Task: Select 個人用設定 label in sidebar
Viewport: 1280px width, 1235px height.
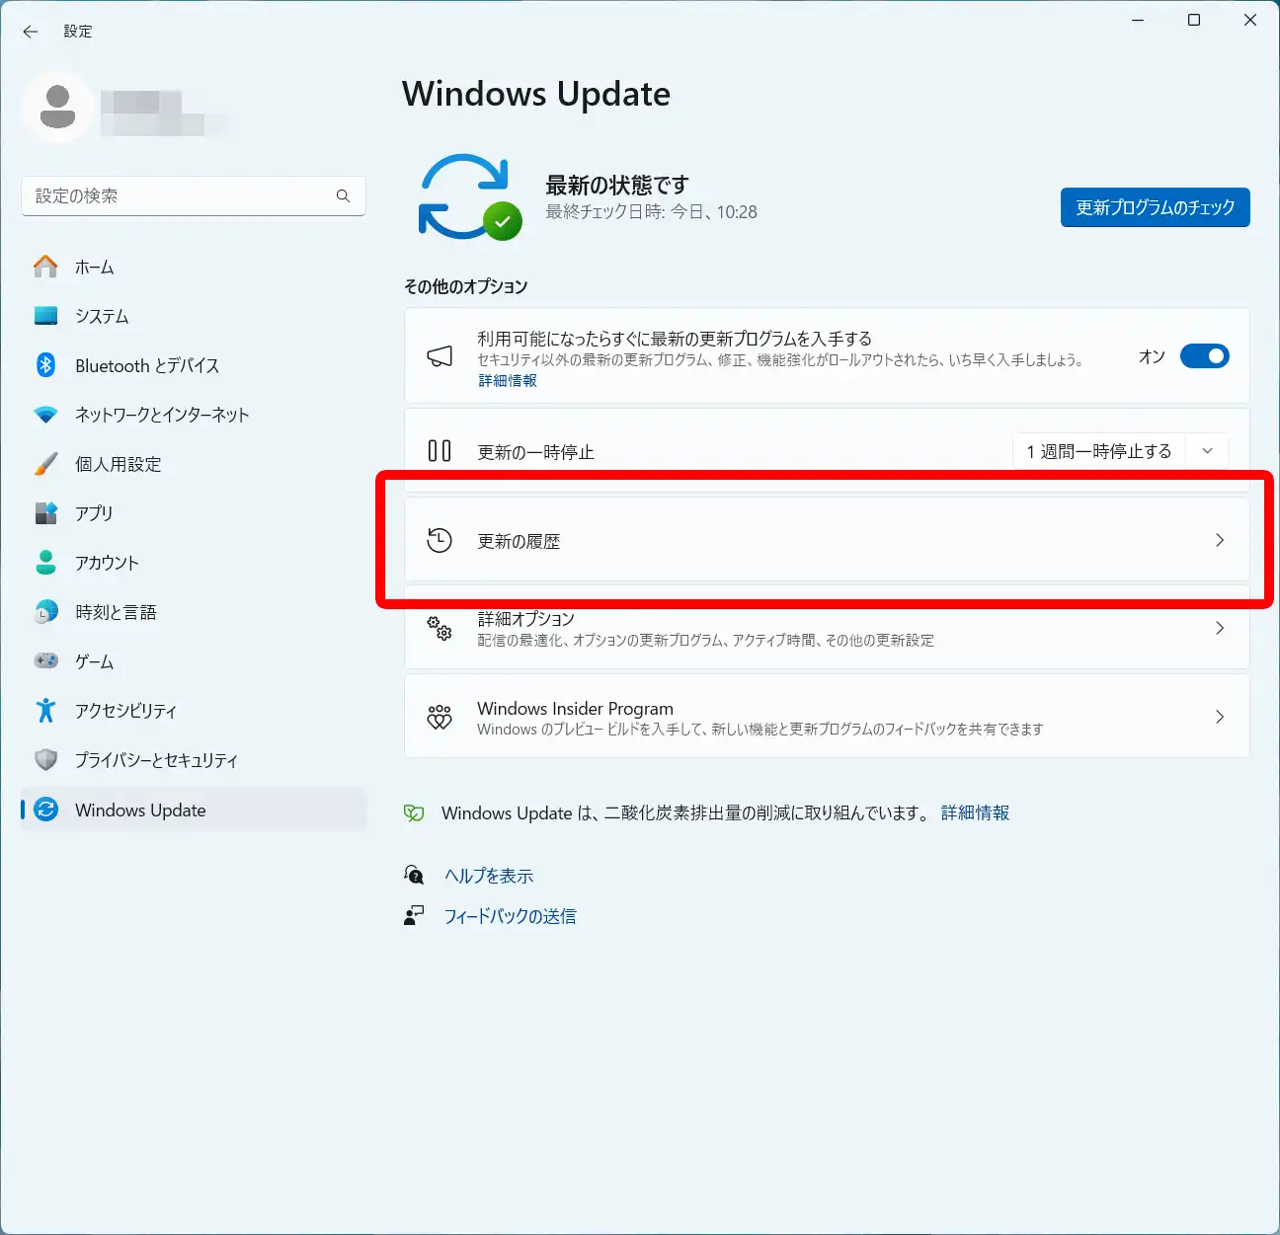Action: point(118,464)
